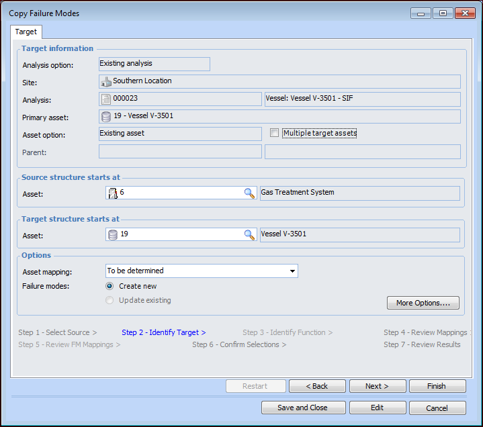Open the Asset mapping dropdown

point(292,271)
